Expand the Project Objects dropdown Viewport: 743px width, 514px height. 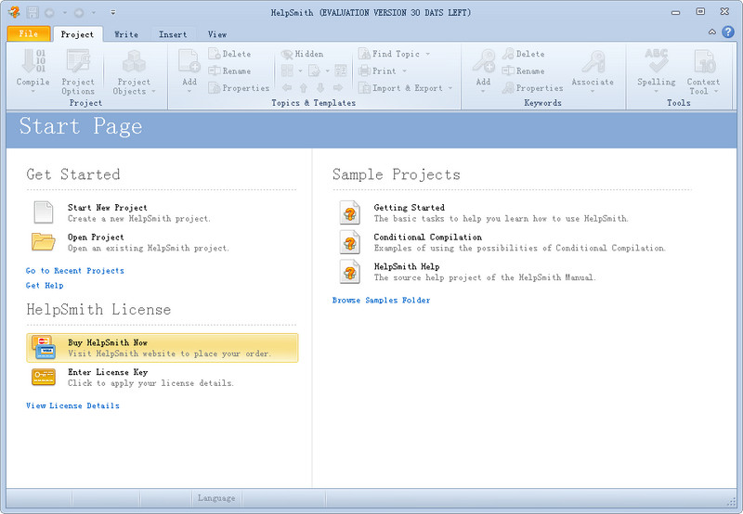[134, 91]
